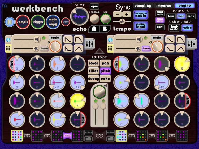Screen dimensions: 199x149
Task: Set polyphony to med
Action: click(x=181, y=16)
